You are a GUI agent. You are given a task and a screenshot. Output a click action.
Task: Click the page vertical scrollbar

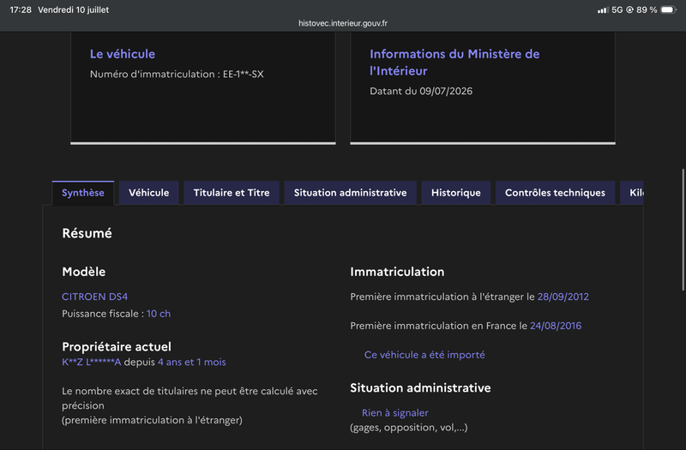click(x=683, y=230)
